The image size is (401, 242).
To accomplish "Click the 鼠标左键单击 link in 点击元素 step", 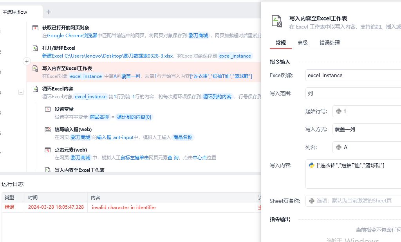I will [135, 158].
